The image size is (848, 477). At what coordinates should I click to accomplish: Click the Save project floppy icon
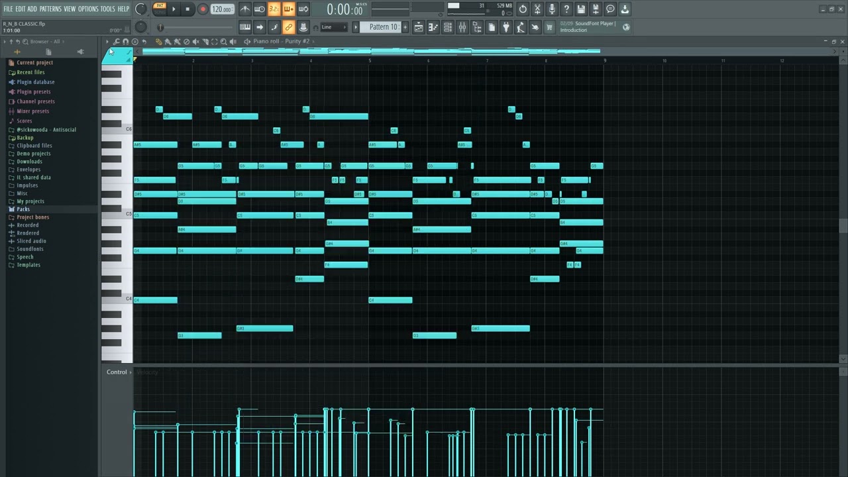pos(581,9)
